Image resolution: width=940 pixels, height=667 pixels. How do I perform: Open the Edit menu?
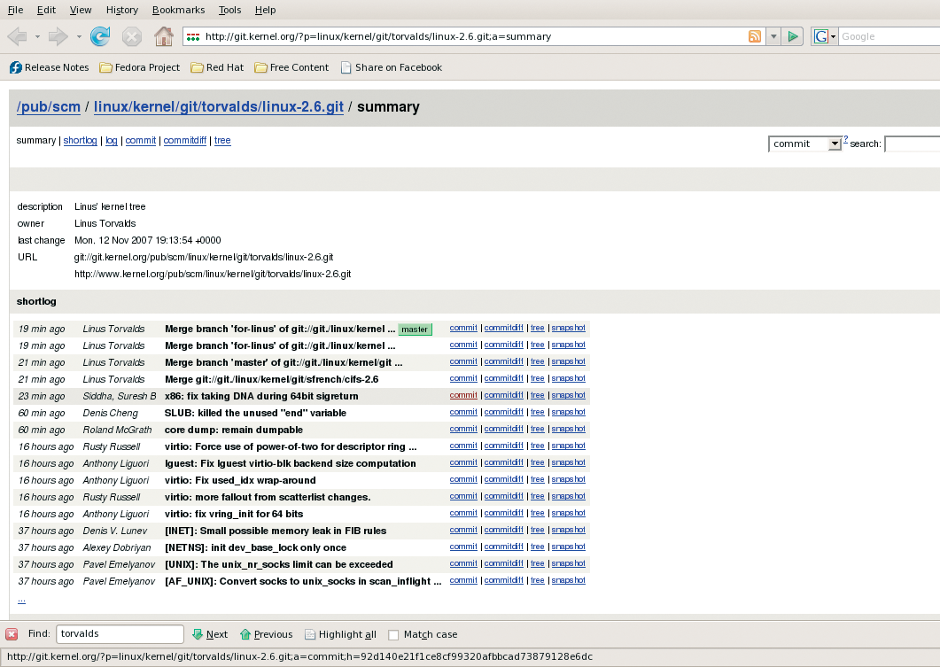click(46, 10)
